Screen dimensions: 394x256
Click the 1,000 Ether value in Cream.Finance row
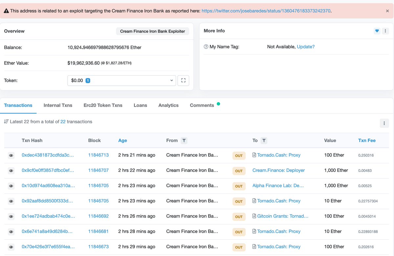coord(336,170)
